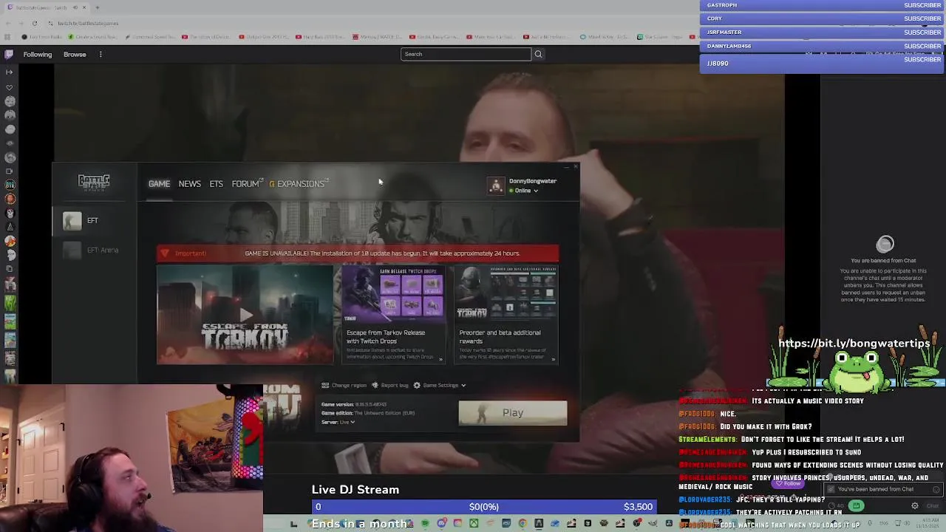Click the $3,500 donation goal bar
Screen dimensions: 946x532
coord(484,507)
